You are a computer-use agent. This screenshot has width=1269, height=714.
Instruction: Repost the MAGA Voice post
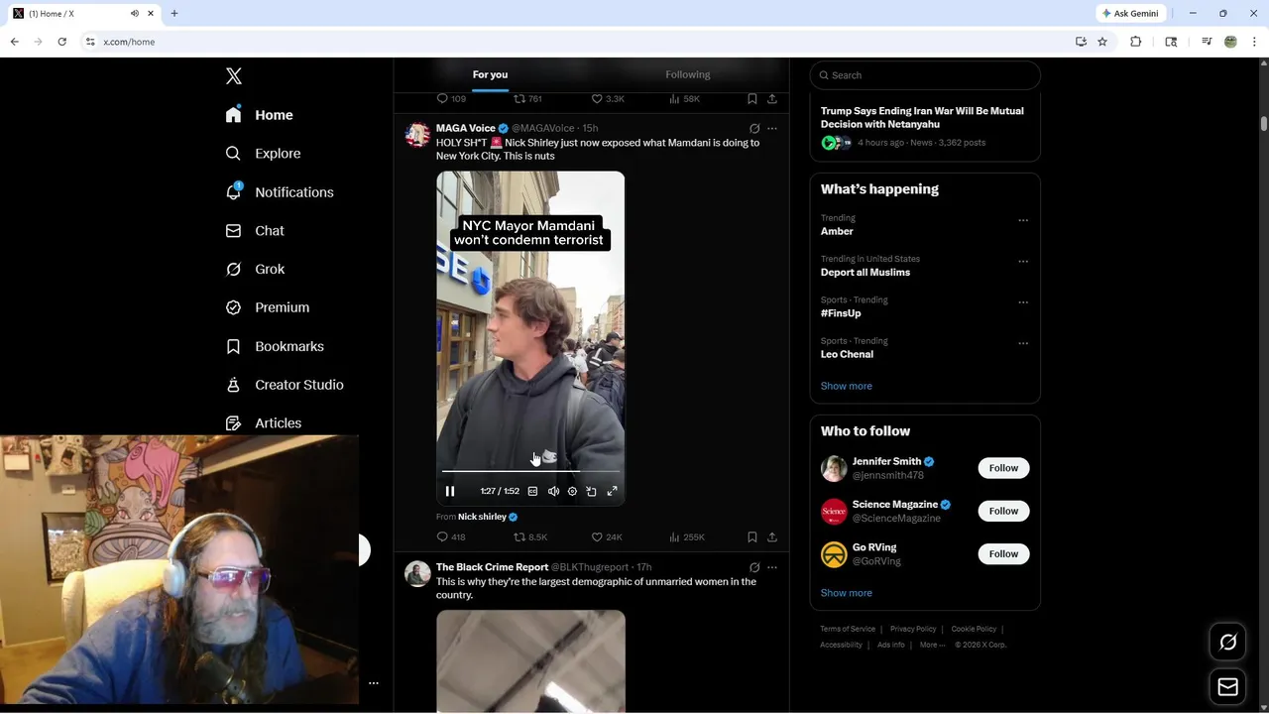tap(530, 537)
